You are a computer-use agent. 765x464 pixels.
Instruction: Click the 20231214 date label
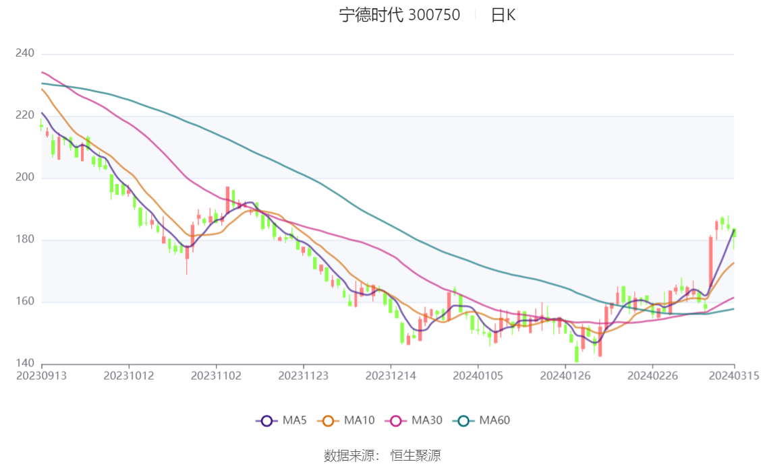(x=390, y=376)
